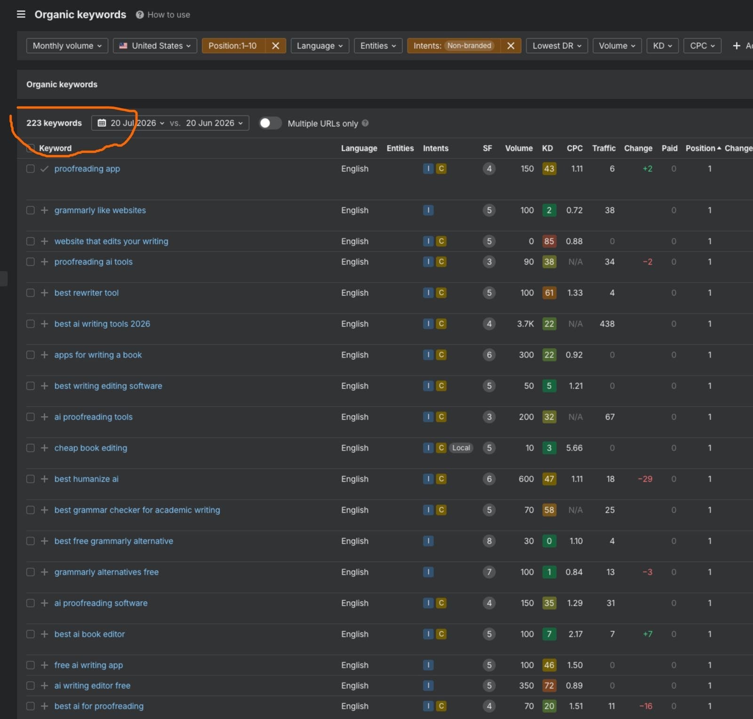Image resolution: width=753 pixels, height=719 pixels.
Task: Open the United States country dropdown
Action: click(x=155, y=46)
